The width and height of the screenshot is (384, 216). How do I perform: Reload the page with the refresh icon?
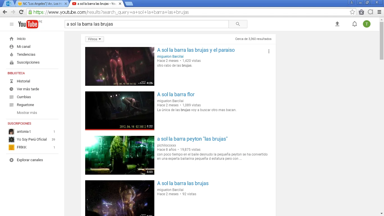tap(21, 12)
